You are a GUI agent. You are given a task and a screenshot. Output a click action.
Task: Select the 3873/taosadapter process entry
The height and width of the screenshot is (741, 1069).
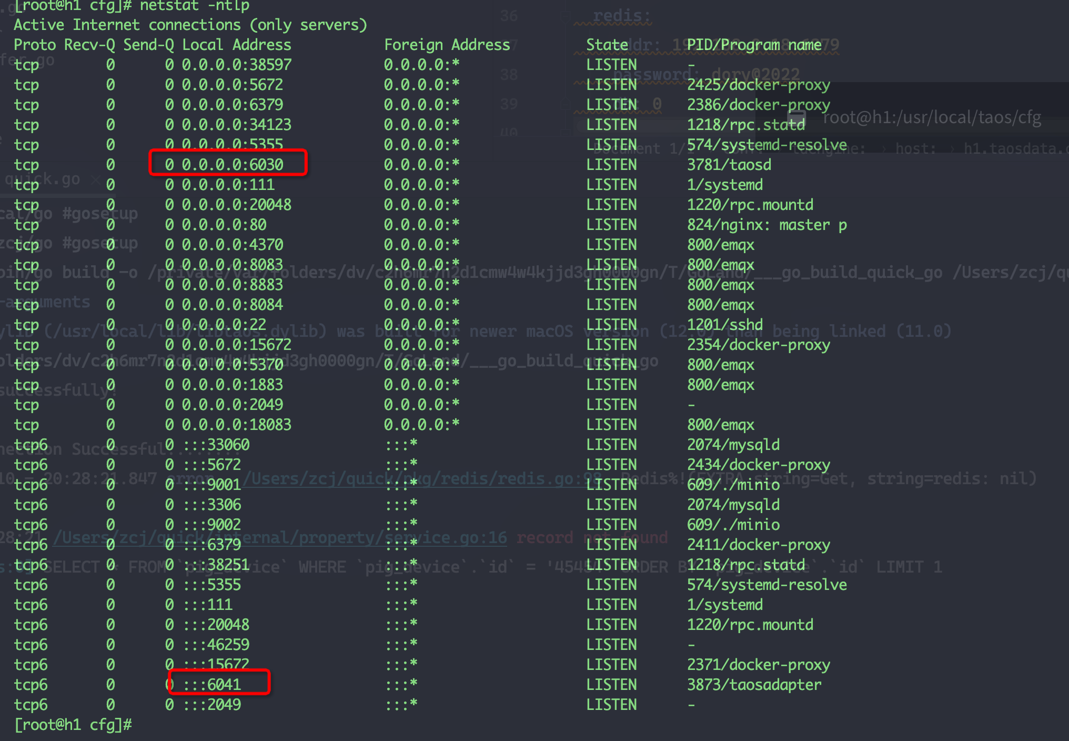point(754,684)
